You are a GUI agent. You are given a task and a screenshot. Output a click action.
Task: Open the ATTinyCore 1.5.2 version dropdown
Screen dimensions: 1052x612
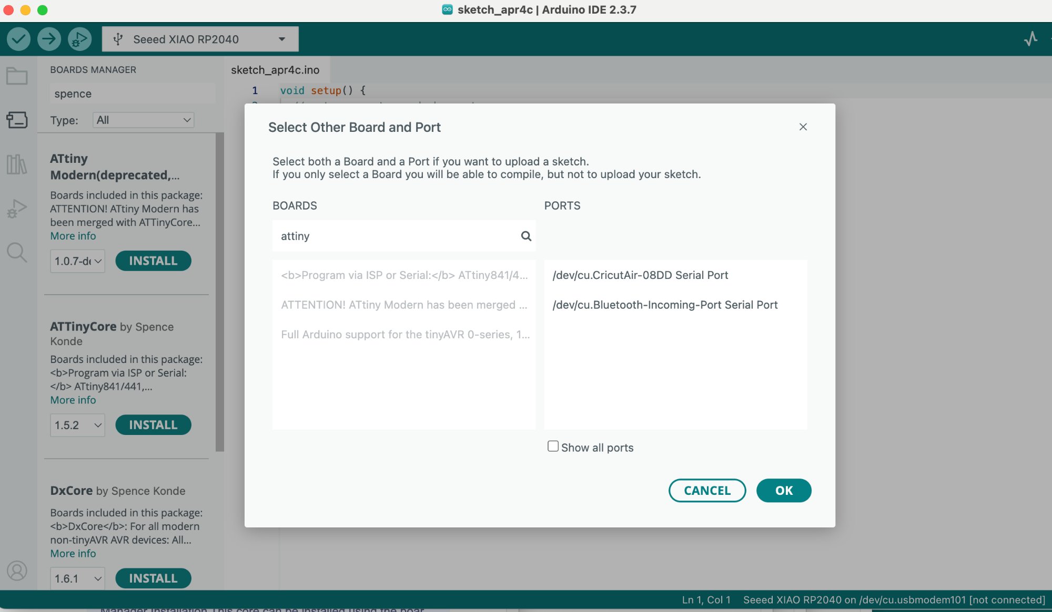click(77, 425)
